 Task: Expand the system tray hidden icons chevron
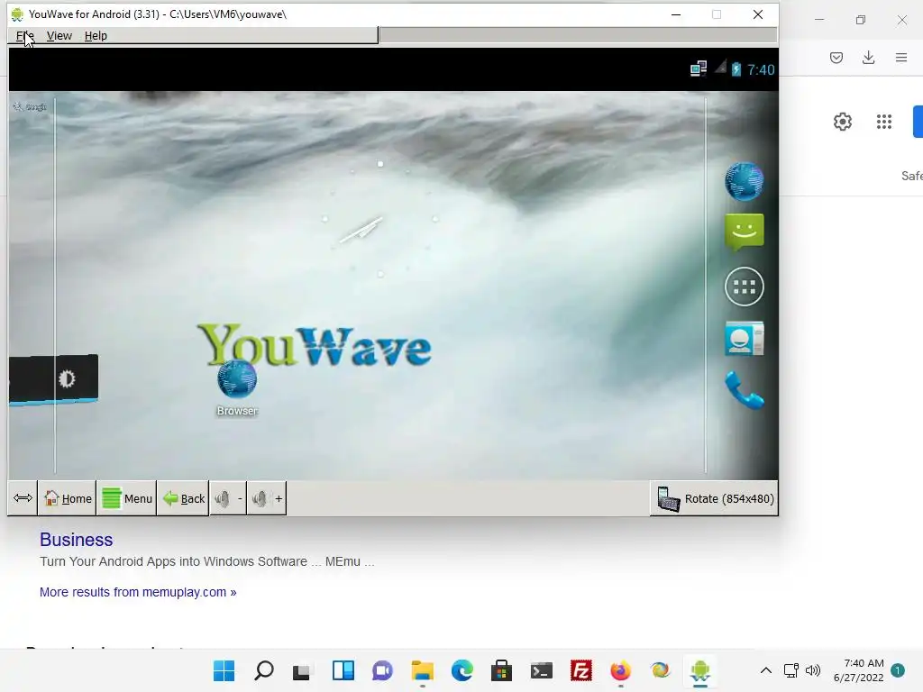766,670
